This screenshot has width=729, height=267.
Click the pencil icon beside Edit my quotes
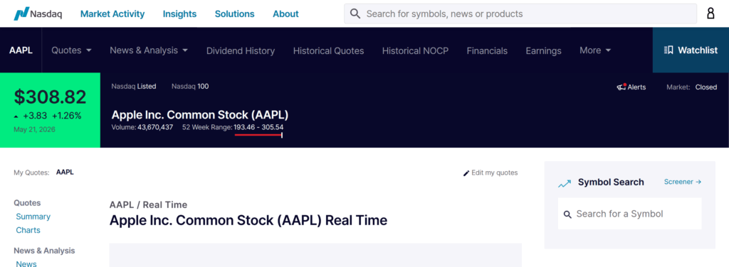click(x=466, y=173)
